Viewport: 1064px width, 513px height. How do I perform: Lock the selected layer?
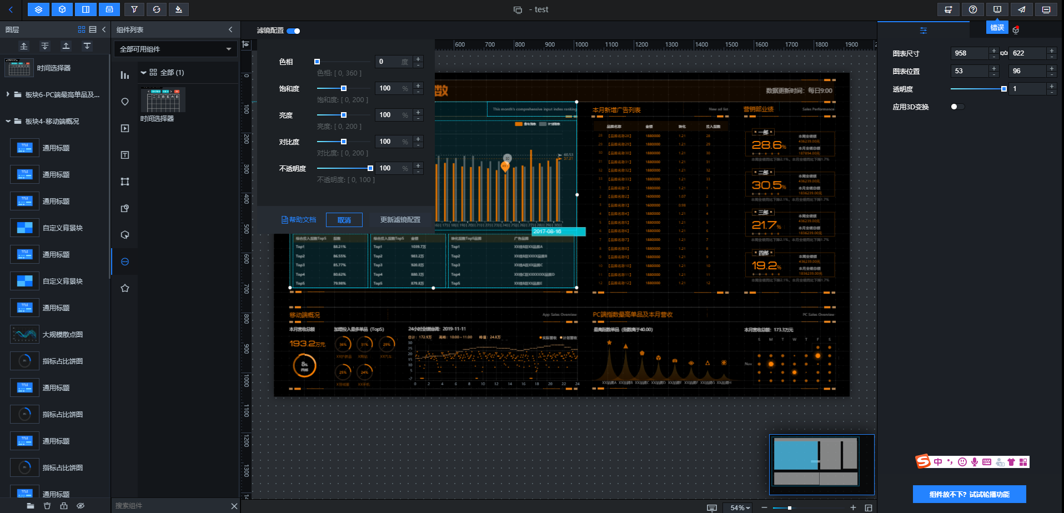[x=64, y=506]
